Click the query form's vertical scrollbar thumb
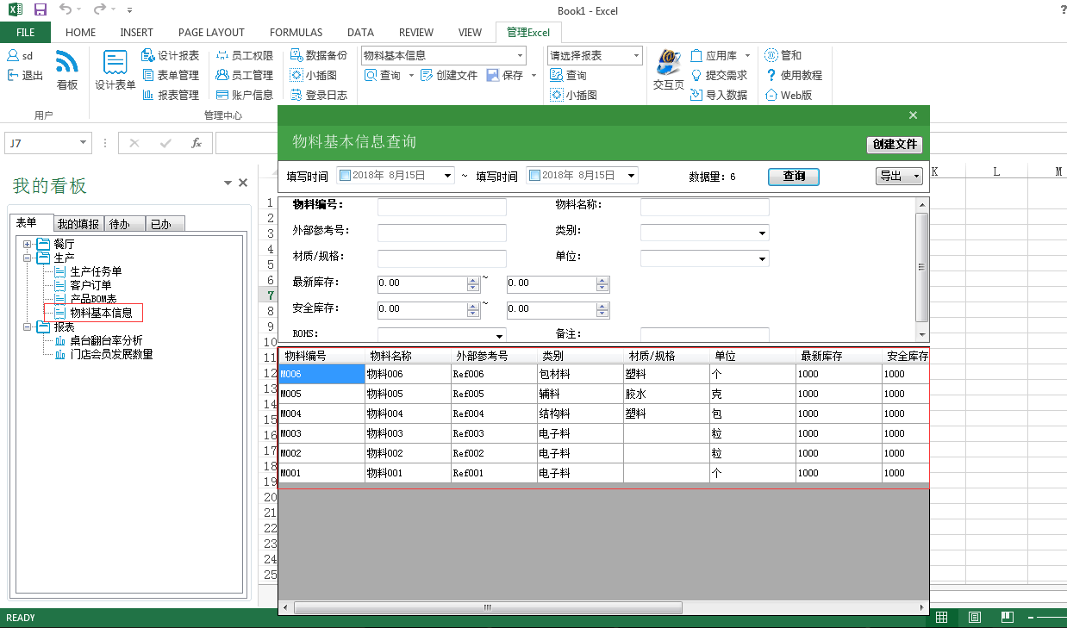 (922, 266)
